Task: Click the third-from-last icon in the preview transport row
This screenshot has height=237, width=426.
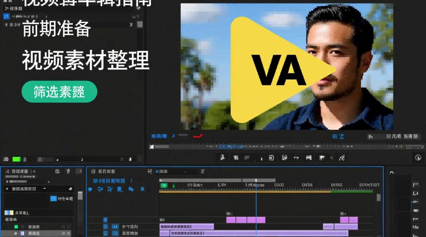Action: [x=309, y=157]
